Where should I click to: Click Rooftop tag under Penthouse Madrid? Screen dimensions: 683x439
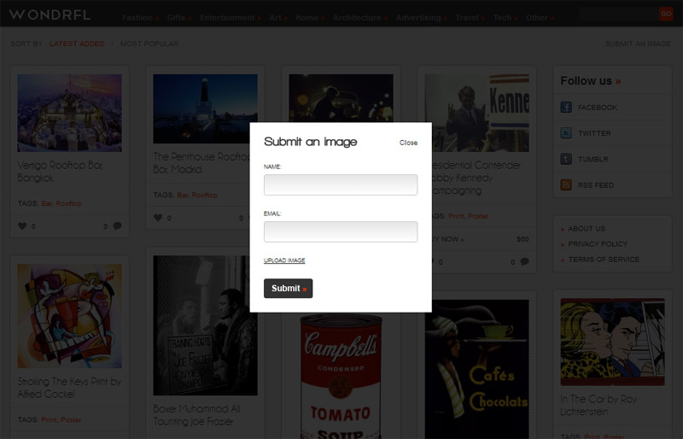[x=204, y=195]
